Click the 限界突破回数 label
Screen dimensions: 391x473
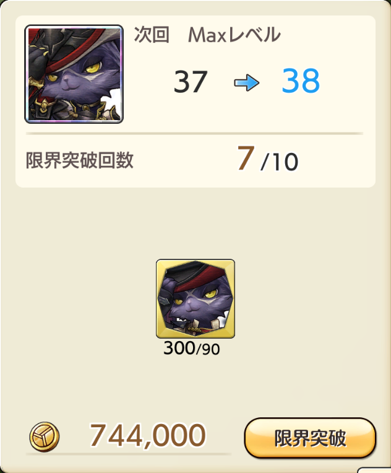[x=80, y=160]
